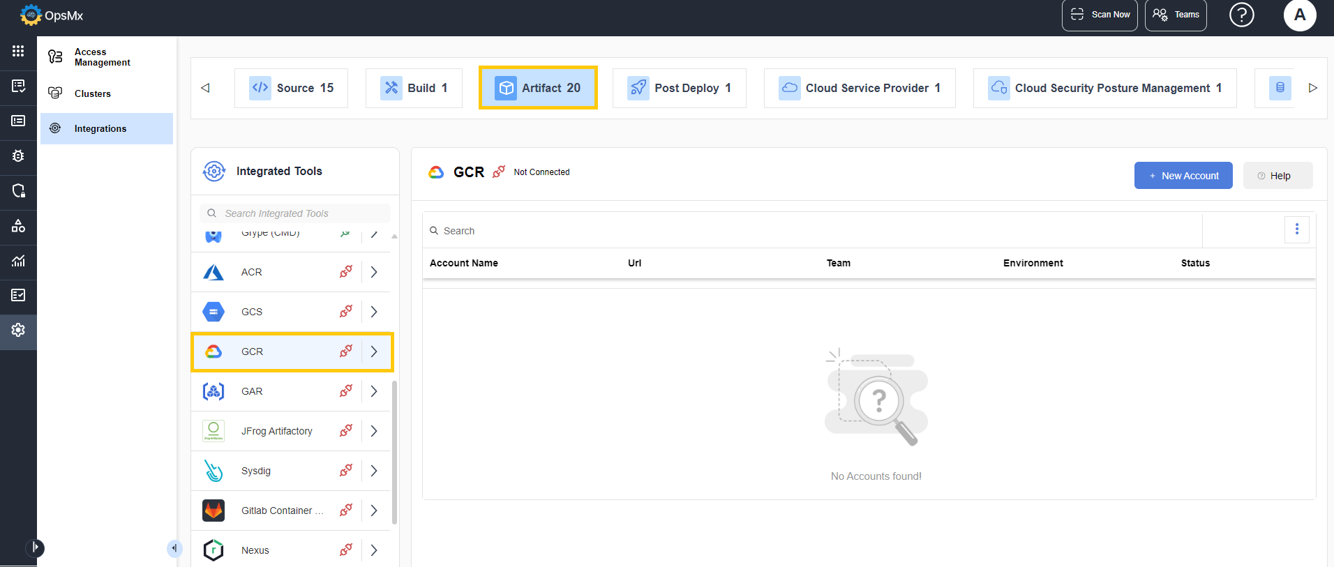Click the apps grid icon in sidebar

pyautogui.click(x=18, y=51)
